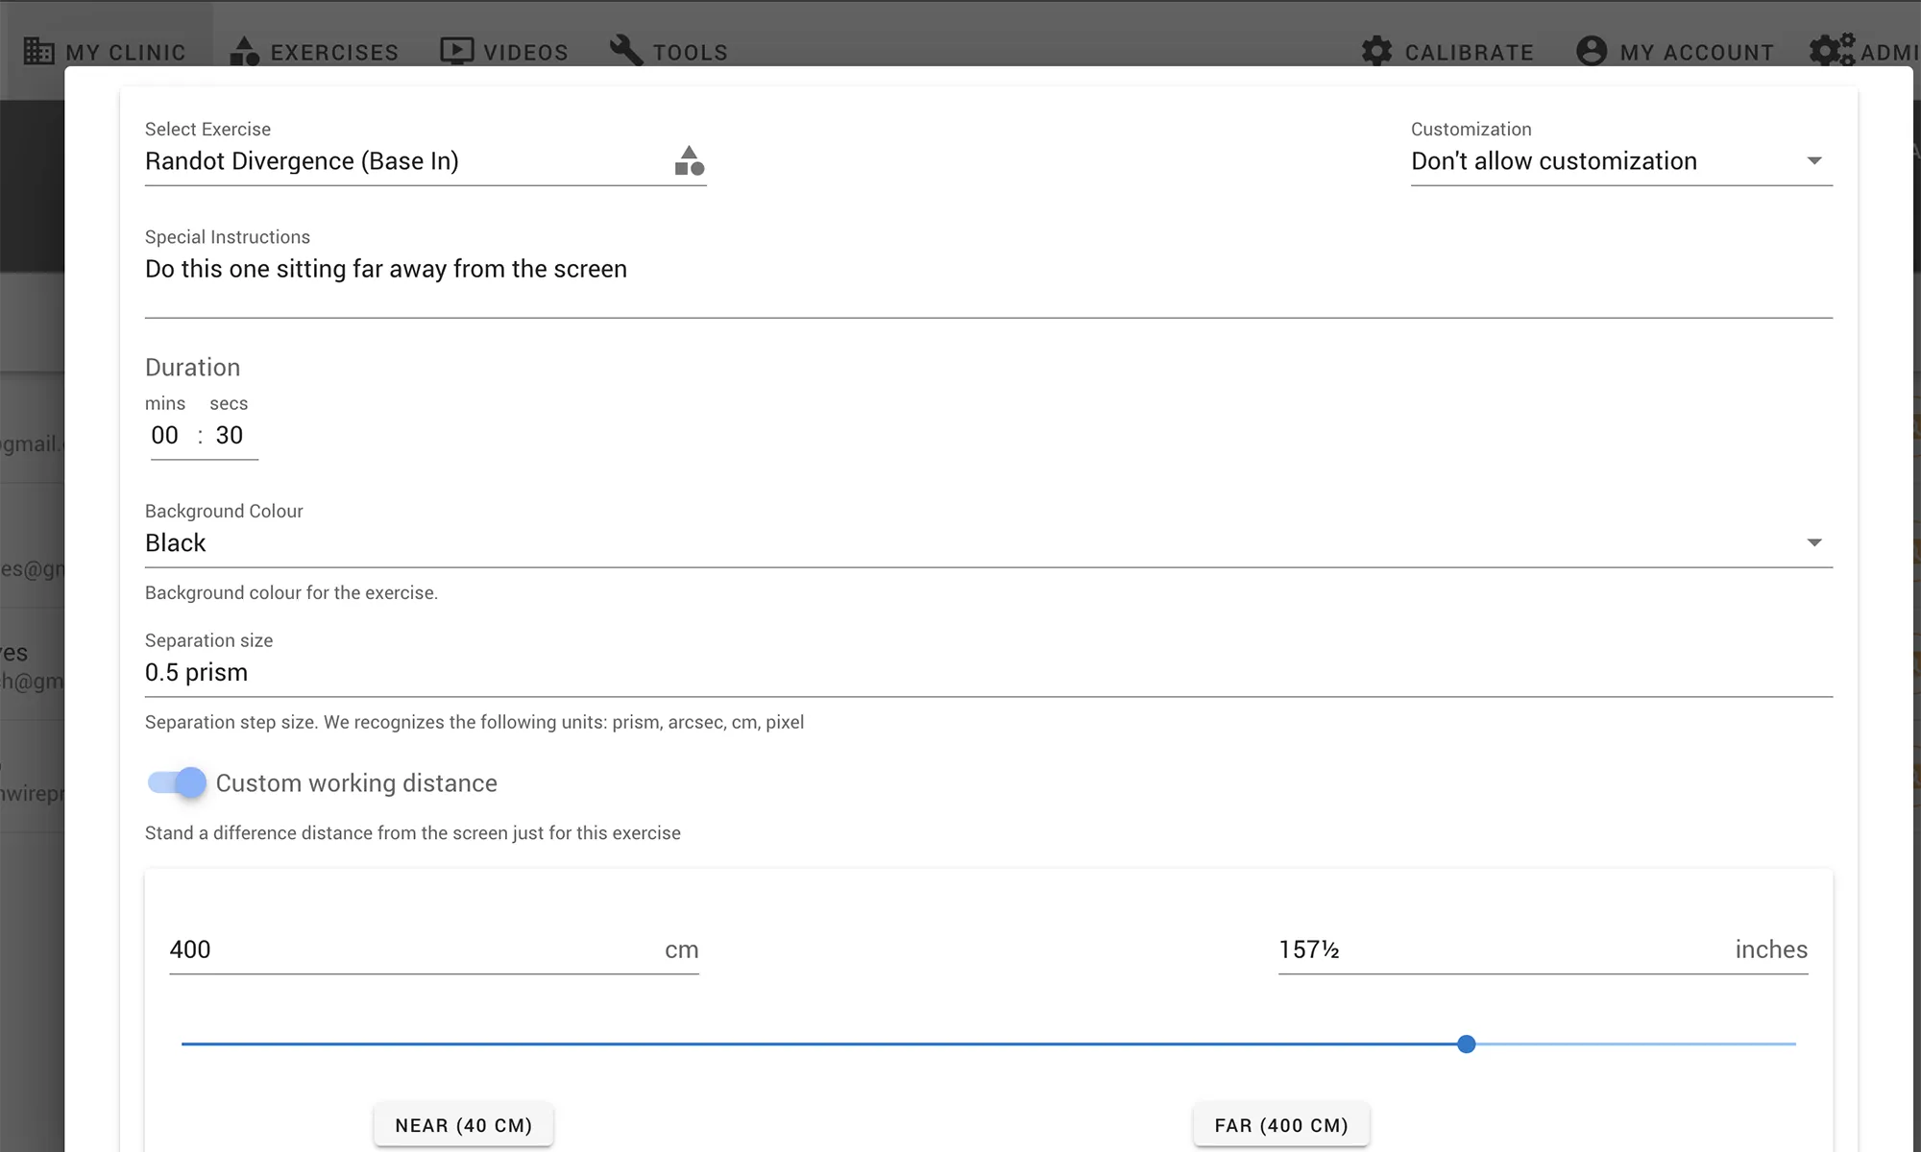Click the Exercises shapes icon in navbar

point(244,51)
